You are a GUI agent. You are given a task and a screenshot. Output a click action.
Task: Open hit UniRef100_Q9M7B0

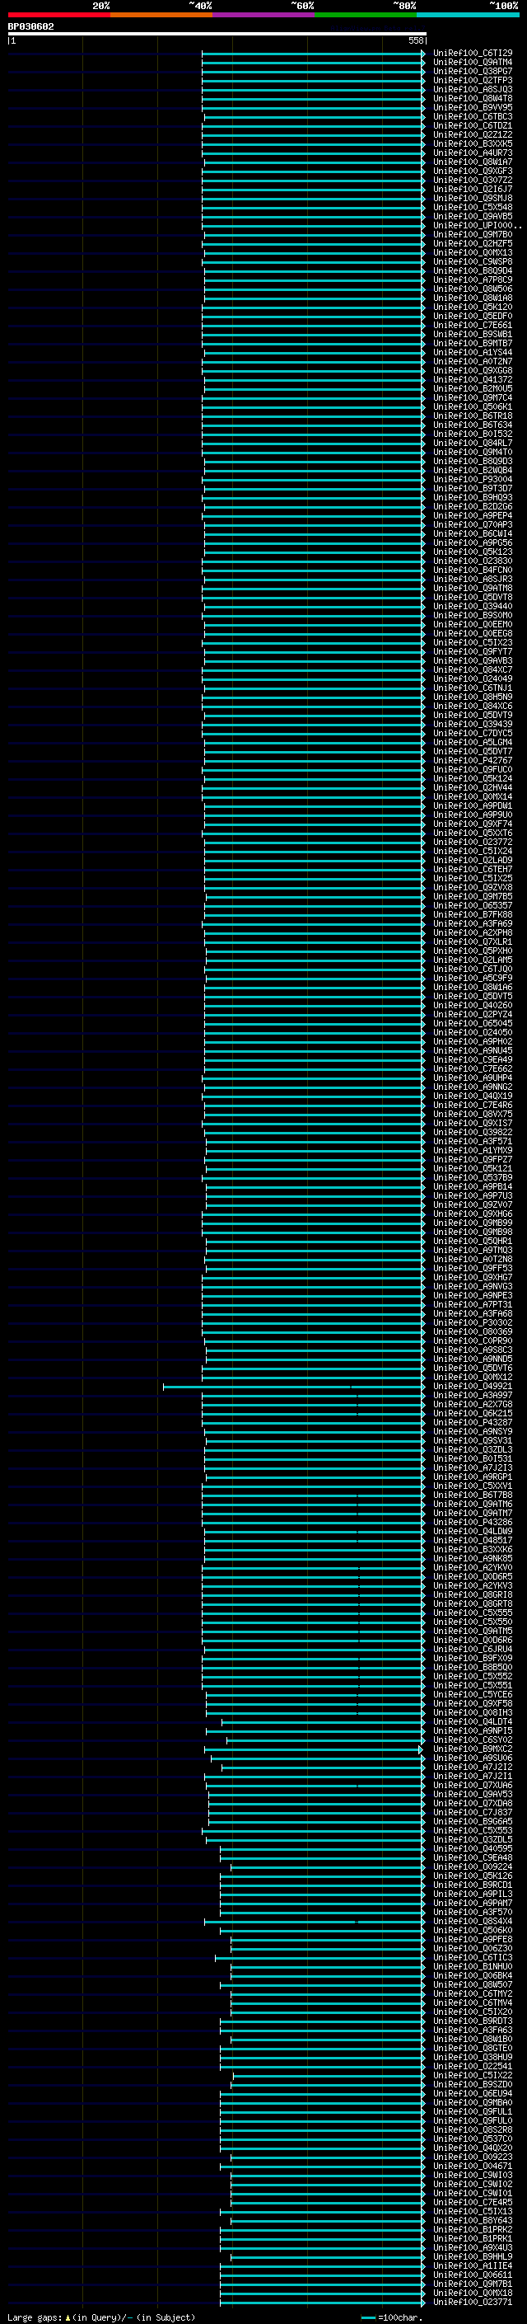coord(473,235)
